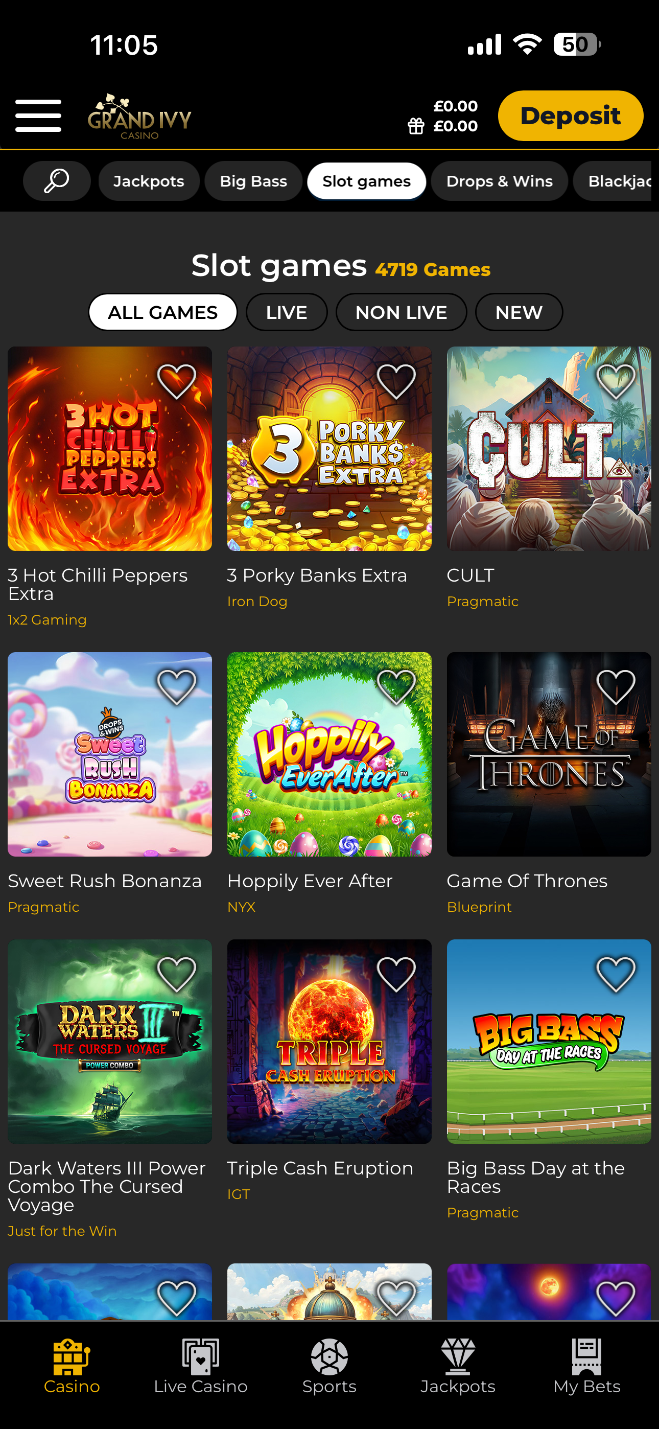Tap the search magnifier icon
Viewport: 659px width, 1429px height.
click(57, 181)
